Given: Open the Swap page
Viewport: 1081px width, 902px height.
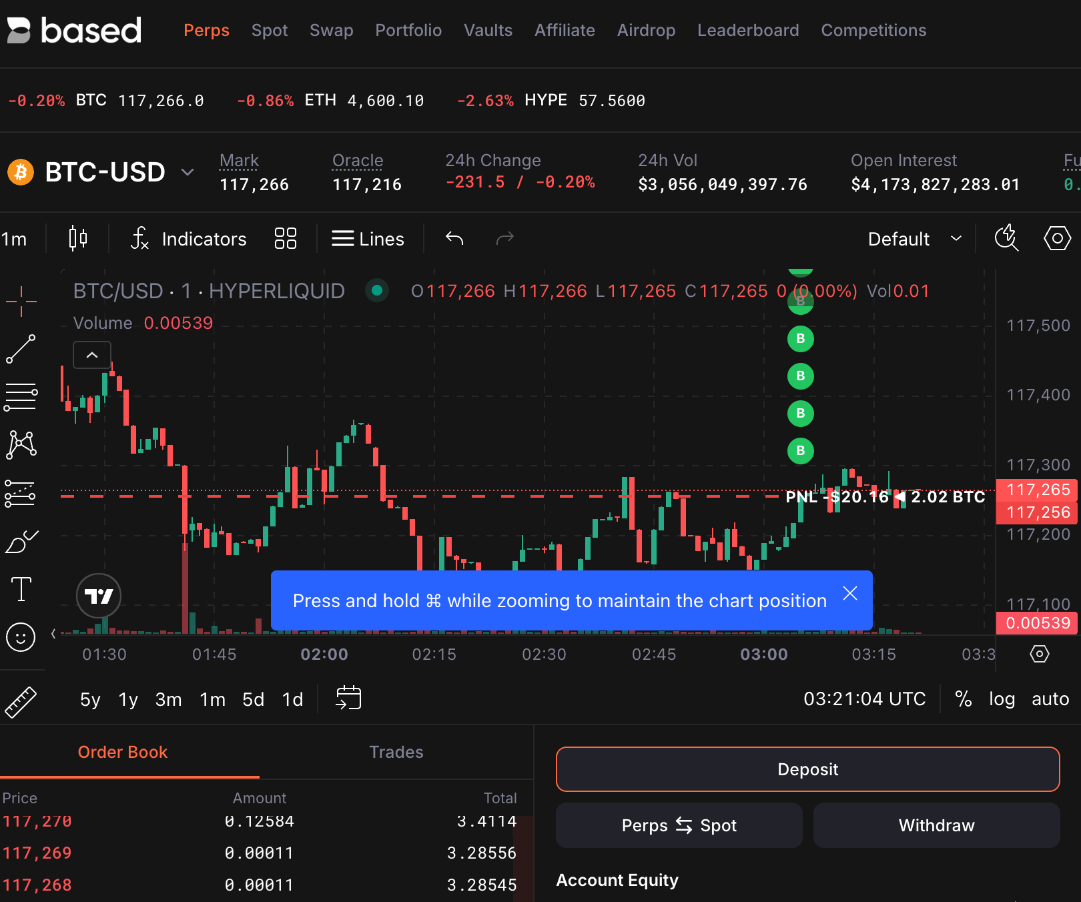Looking at the screenshot, I should (x=332, y=30).
